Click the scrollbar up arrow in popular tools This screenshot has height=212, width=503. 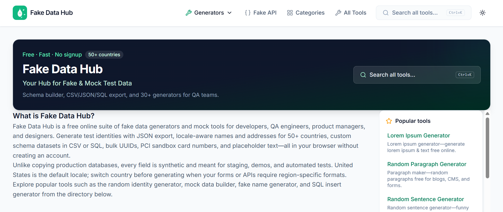(487, 114)
